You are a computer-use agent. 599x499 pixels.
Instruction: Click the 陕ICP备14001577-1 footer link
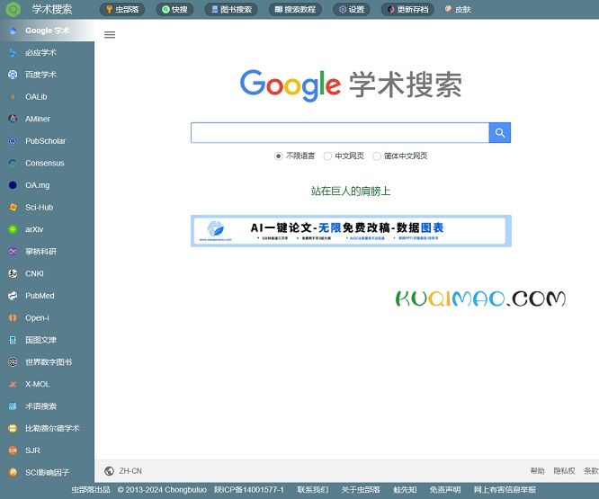(249, 490)
